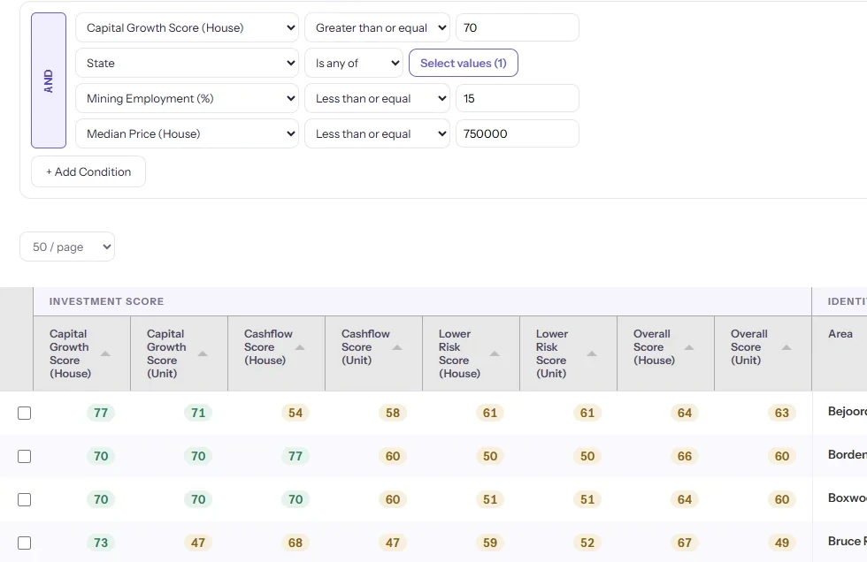Click score 54 in the Bejoord row
This screenshot has height=562, width=867.
pos(295,413)
